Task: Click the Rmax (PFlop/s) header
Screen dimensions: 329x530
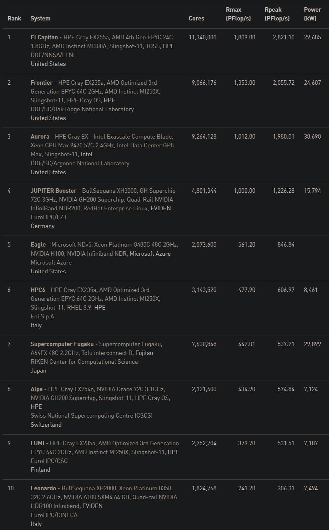Action: pyautogui.click(x=238, y=14)
